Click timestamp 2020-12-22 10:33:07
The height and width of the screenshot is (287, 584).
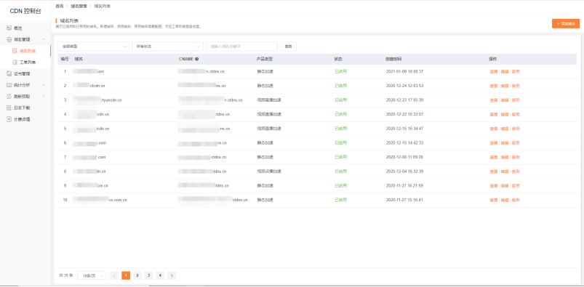pyautogui.click(x=404, y=114)
